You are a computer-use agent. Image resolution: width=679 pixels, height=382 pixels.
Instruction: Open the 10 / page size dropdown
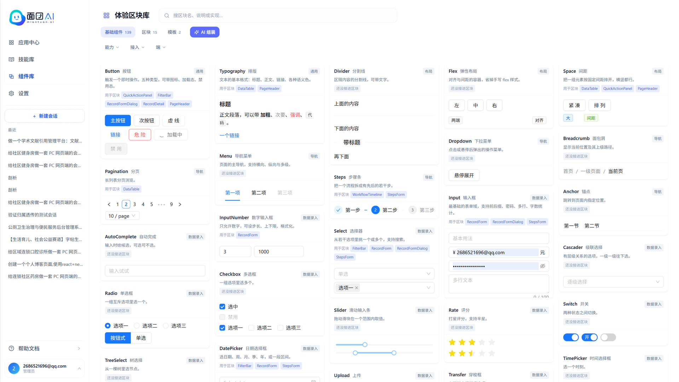pos(122,216)
